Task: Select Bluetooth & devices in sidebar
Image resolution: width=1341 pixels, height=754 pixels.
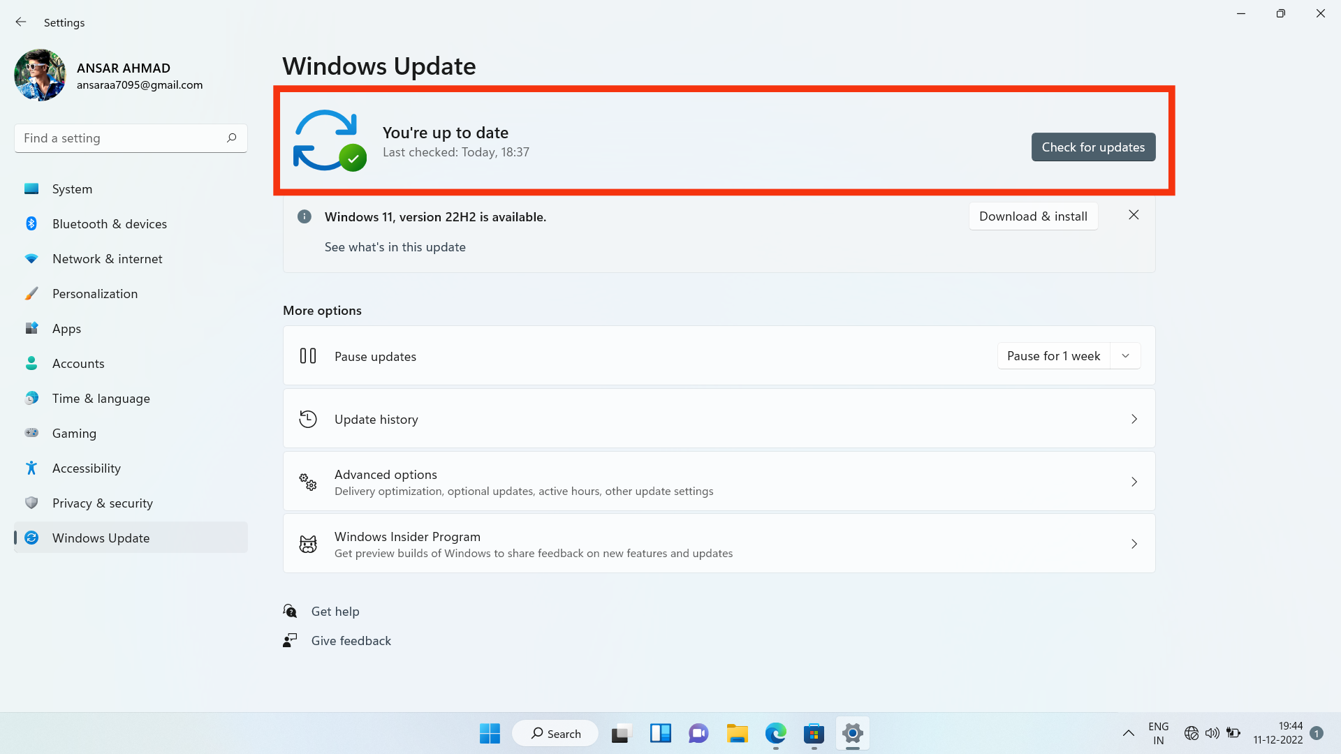Action: 110,224
